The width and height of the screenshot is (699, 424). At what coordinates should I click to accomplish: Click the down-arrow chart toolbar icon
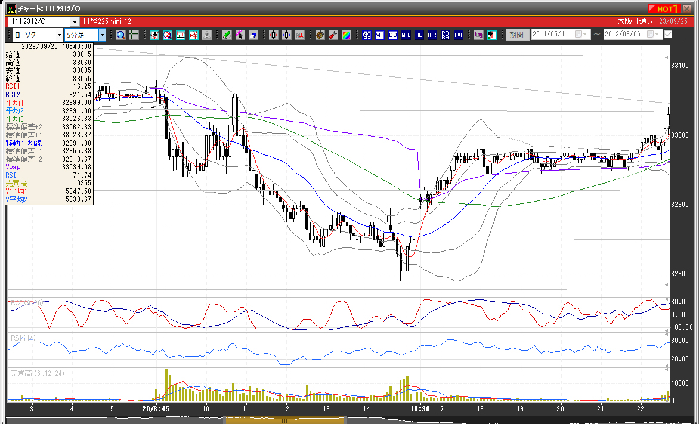(x=154, y=35)
